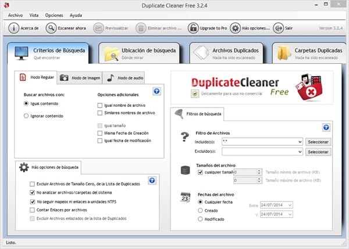
Task: Click the Eliminar archivo trash icon
Action: pyautogui.click(x=141, y=28)
